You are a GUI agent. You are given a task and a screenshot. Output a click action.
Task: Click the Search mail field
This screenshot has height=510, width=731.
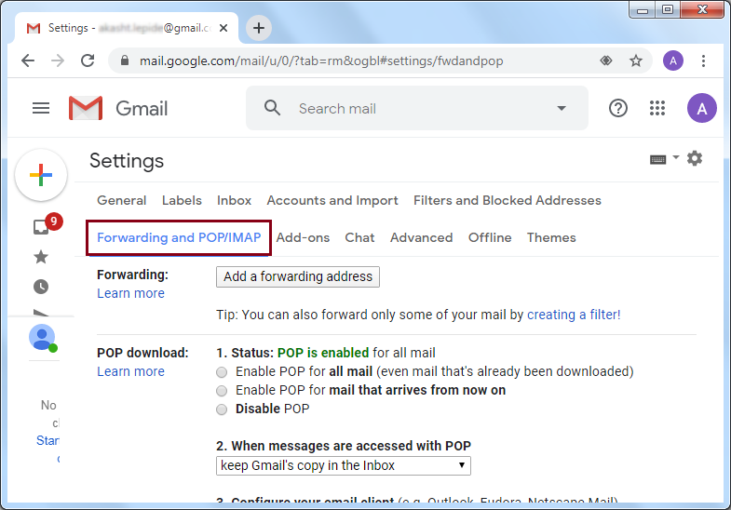[x=417, y=108]
